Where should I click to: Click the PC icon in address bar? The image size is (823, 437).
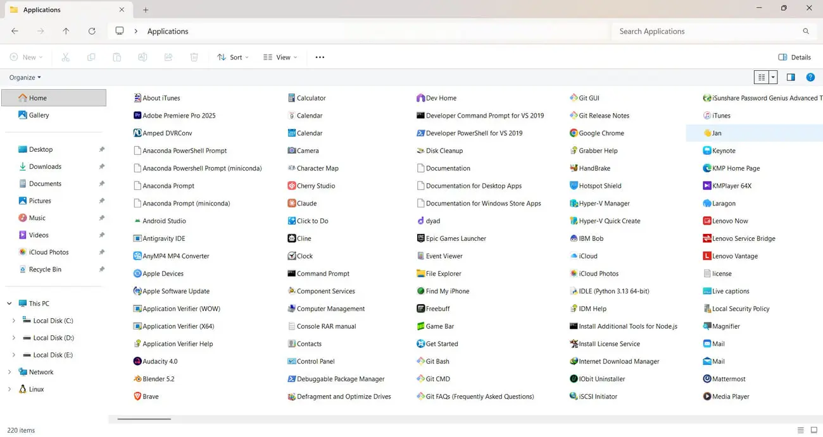120,31
